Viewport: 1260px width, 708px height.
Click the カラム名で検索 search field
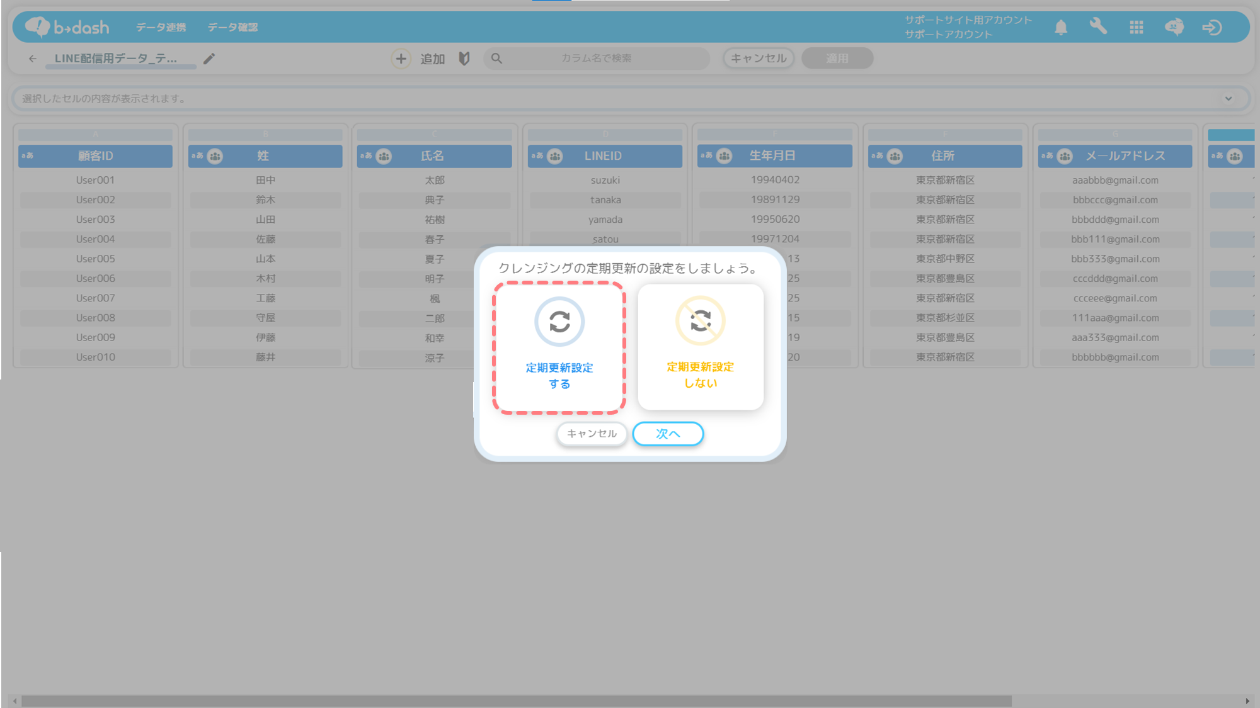[596, 59]
